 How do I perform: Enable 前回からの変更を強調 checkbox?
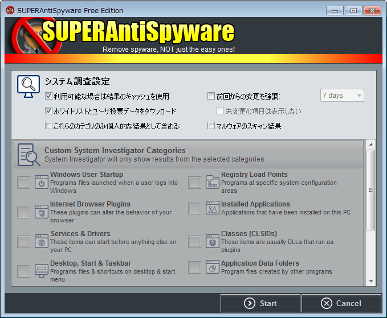(x=211, y=96)
